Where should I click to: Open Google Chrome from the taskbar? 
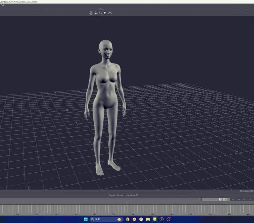click(127, 219)
